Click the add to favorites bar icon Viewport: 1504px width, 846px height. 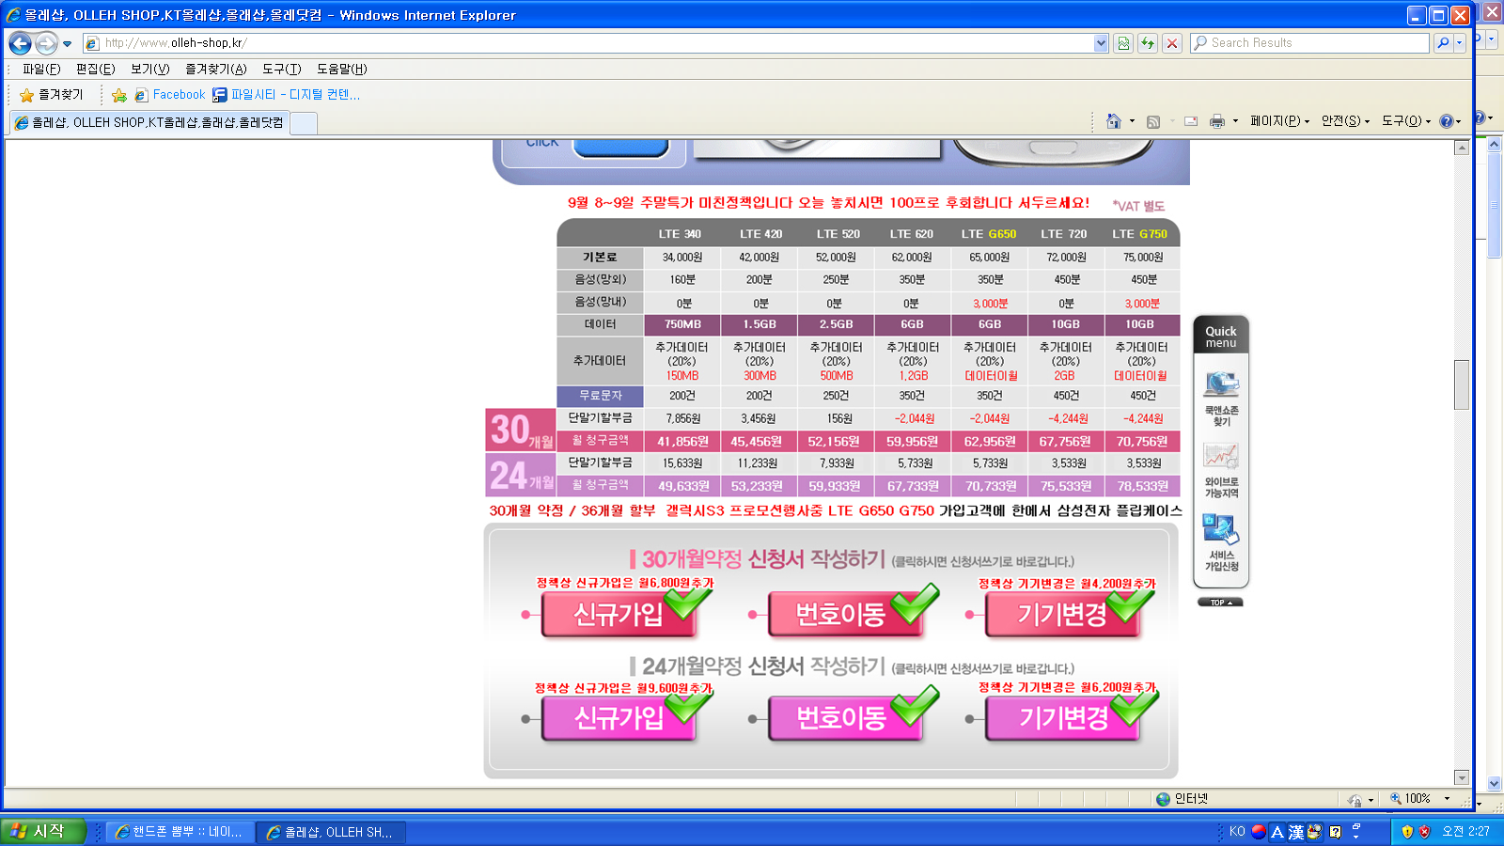point(118,95)
